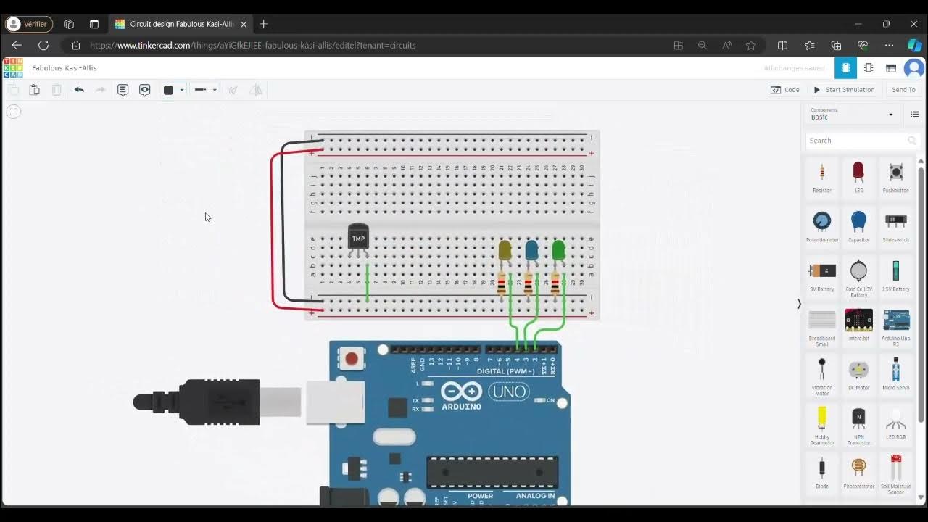Open the wire color dropdown
Viewport: 928px width, 522px height.
174,90
